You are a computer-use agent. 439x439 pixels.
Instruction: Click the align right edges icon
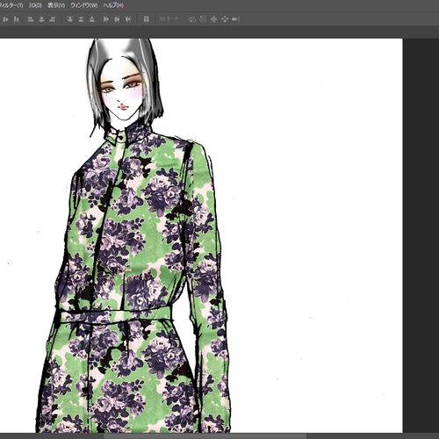(53, 19)
